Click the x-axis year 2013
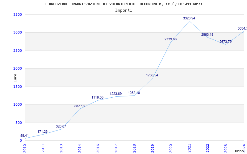 pyautogui.click(x=61, y=148)
